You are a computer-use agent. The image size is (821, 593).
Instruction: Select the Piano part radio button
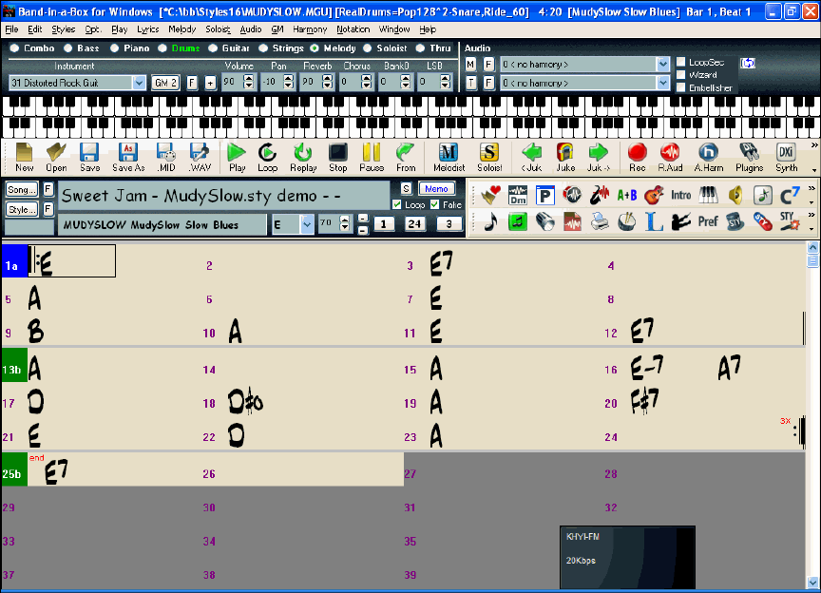point(115,48)
